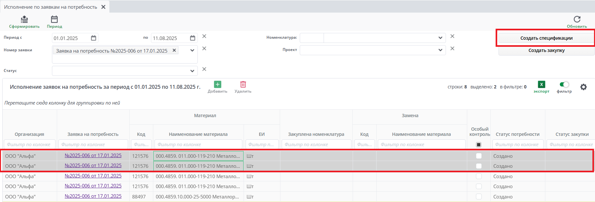Expand the Статус dropdown list

coord(192,71)
